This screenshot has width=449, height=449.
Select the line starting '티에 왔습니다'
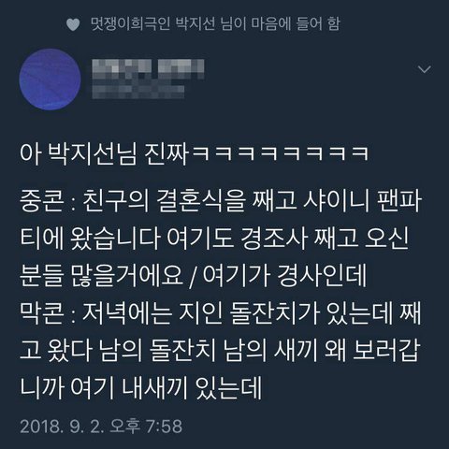click(214, 239)
